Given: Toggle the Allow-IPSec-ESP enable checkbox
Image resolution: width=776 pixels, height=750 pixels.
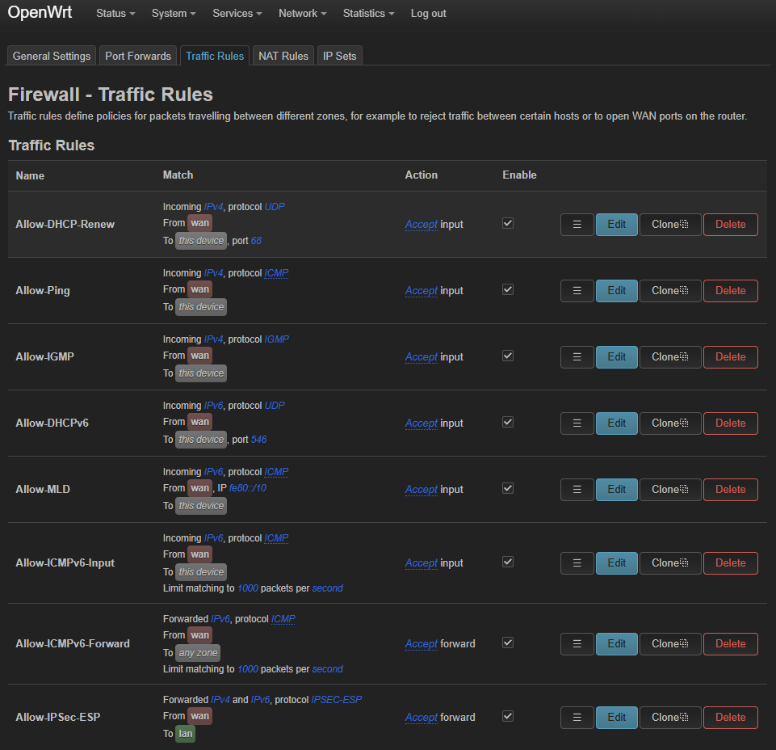Looking at the screenshot, I should point(508,716).
